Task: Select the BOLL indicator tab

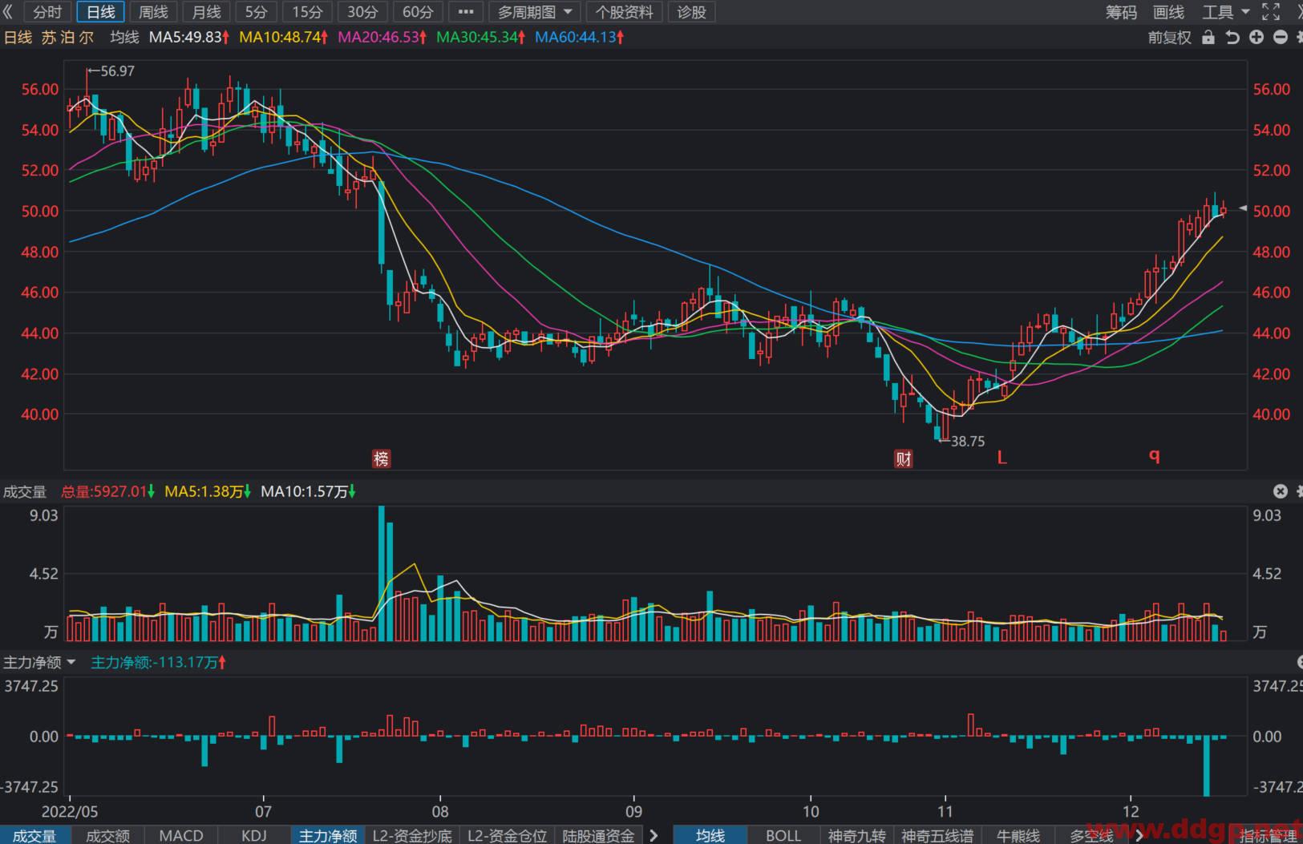Action: point(783,835)
